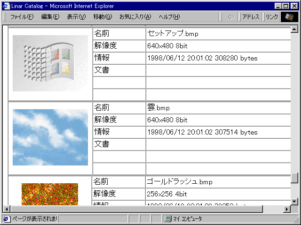Click the 文書 label in 雲.bmp block
Screen dimensions: 301x225
click(102, 144)
